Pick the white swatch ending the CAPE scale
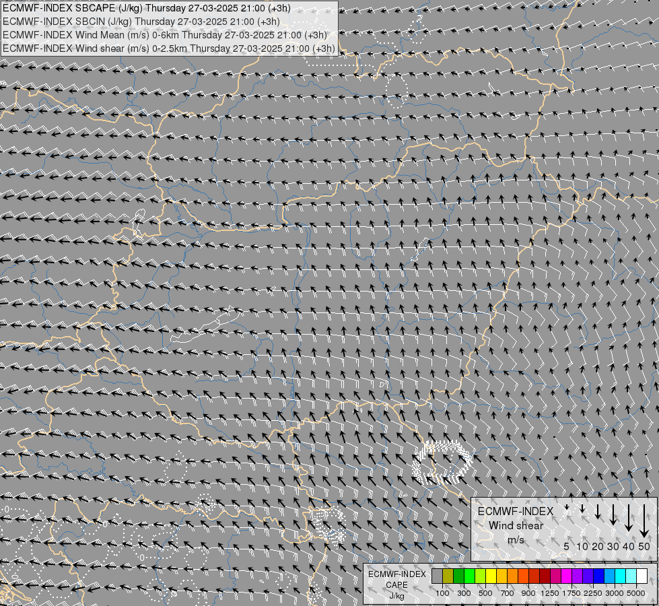 click(x=641, y=576)
